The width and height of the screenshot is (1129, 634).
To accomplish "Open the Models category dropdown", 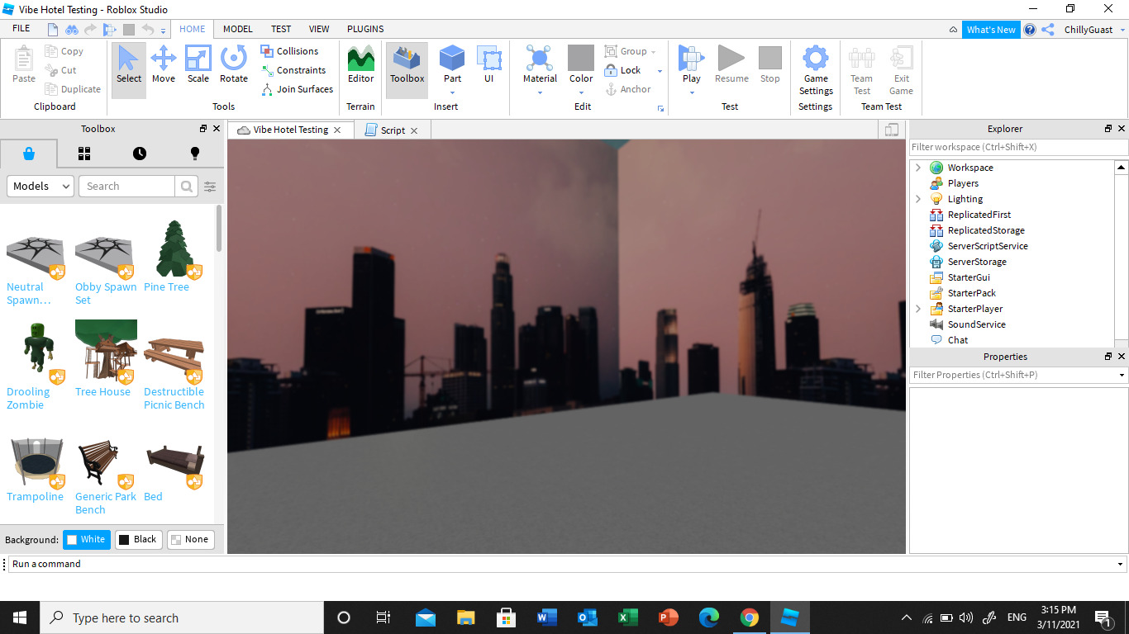I will 40,186.
